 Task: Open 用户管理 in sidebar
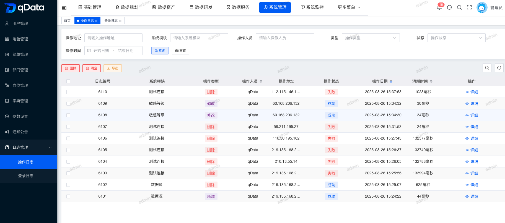click(29, 23)
